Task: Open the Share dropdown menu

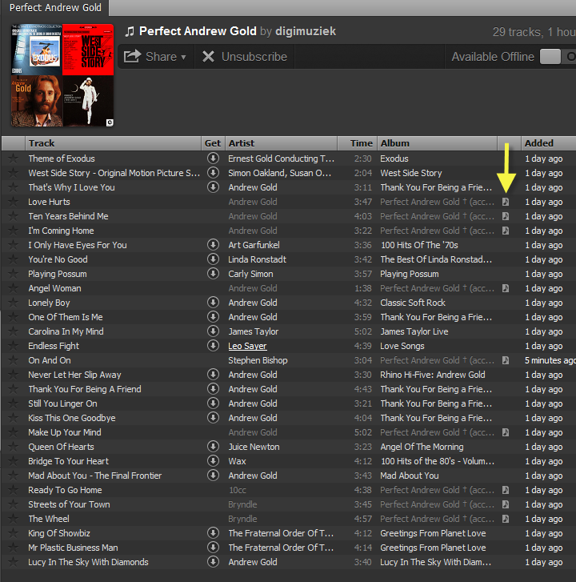Action: click(x=155, y=56)
